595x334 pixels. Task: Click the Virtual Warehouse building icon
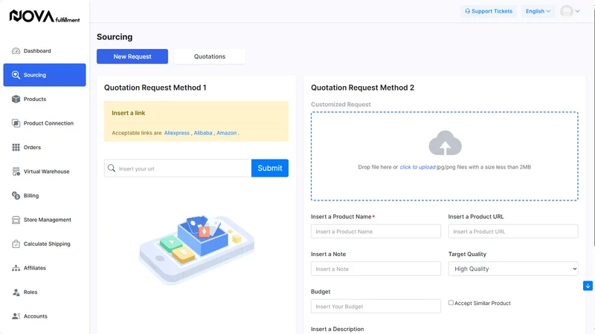(x=16, y=171)
